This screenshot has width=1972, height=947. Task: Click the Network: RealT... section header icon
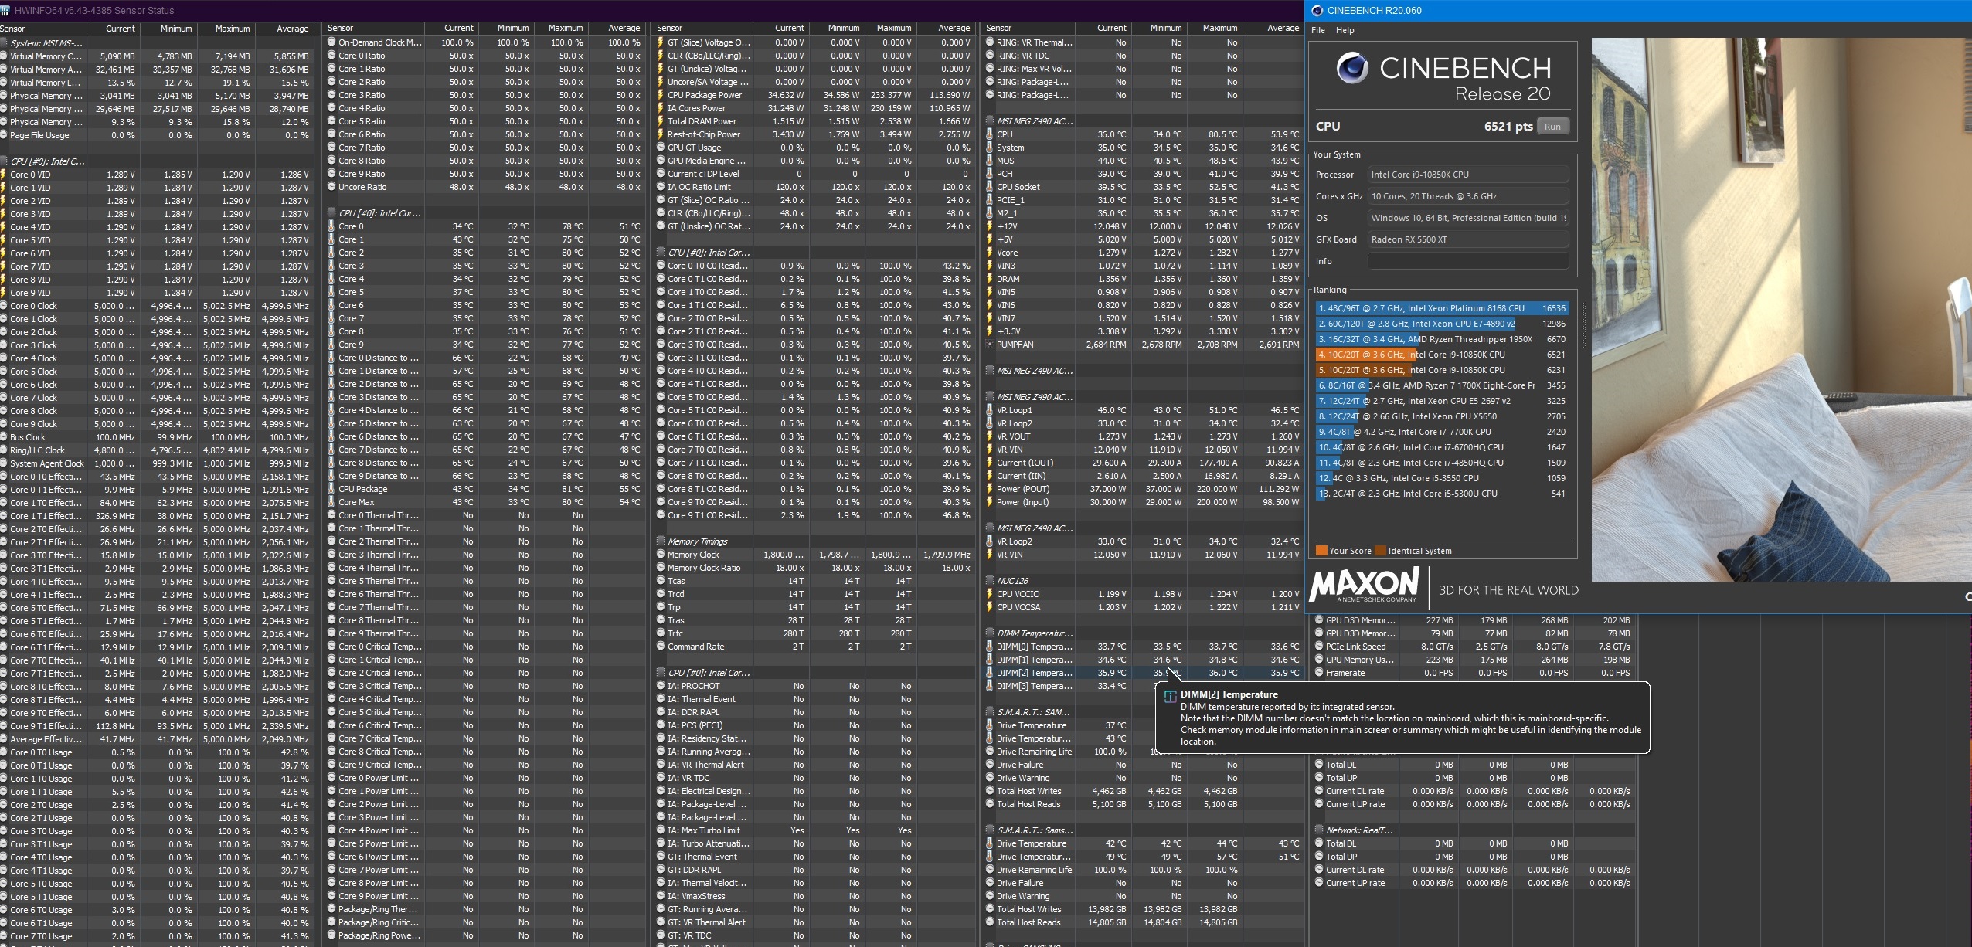coord(1319,830)
